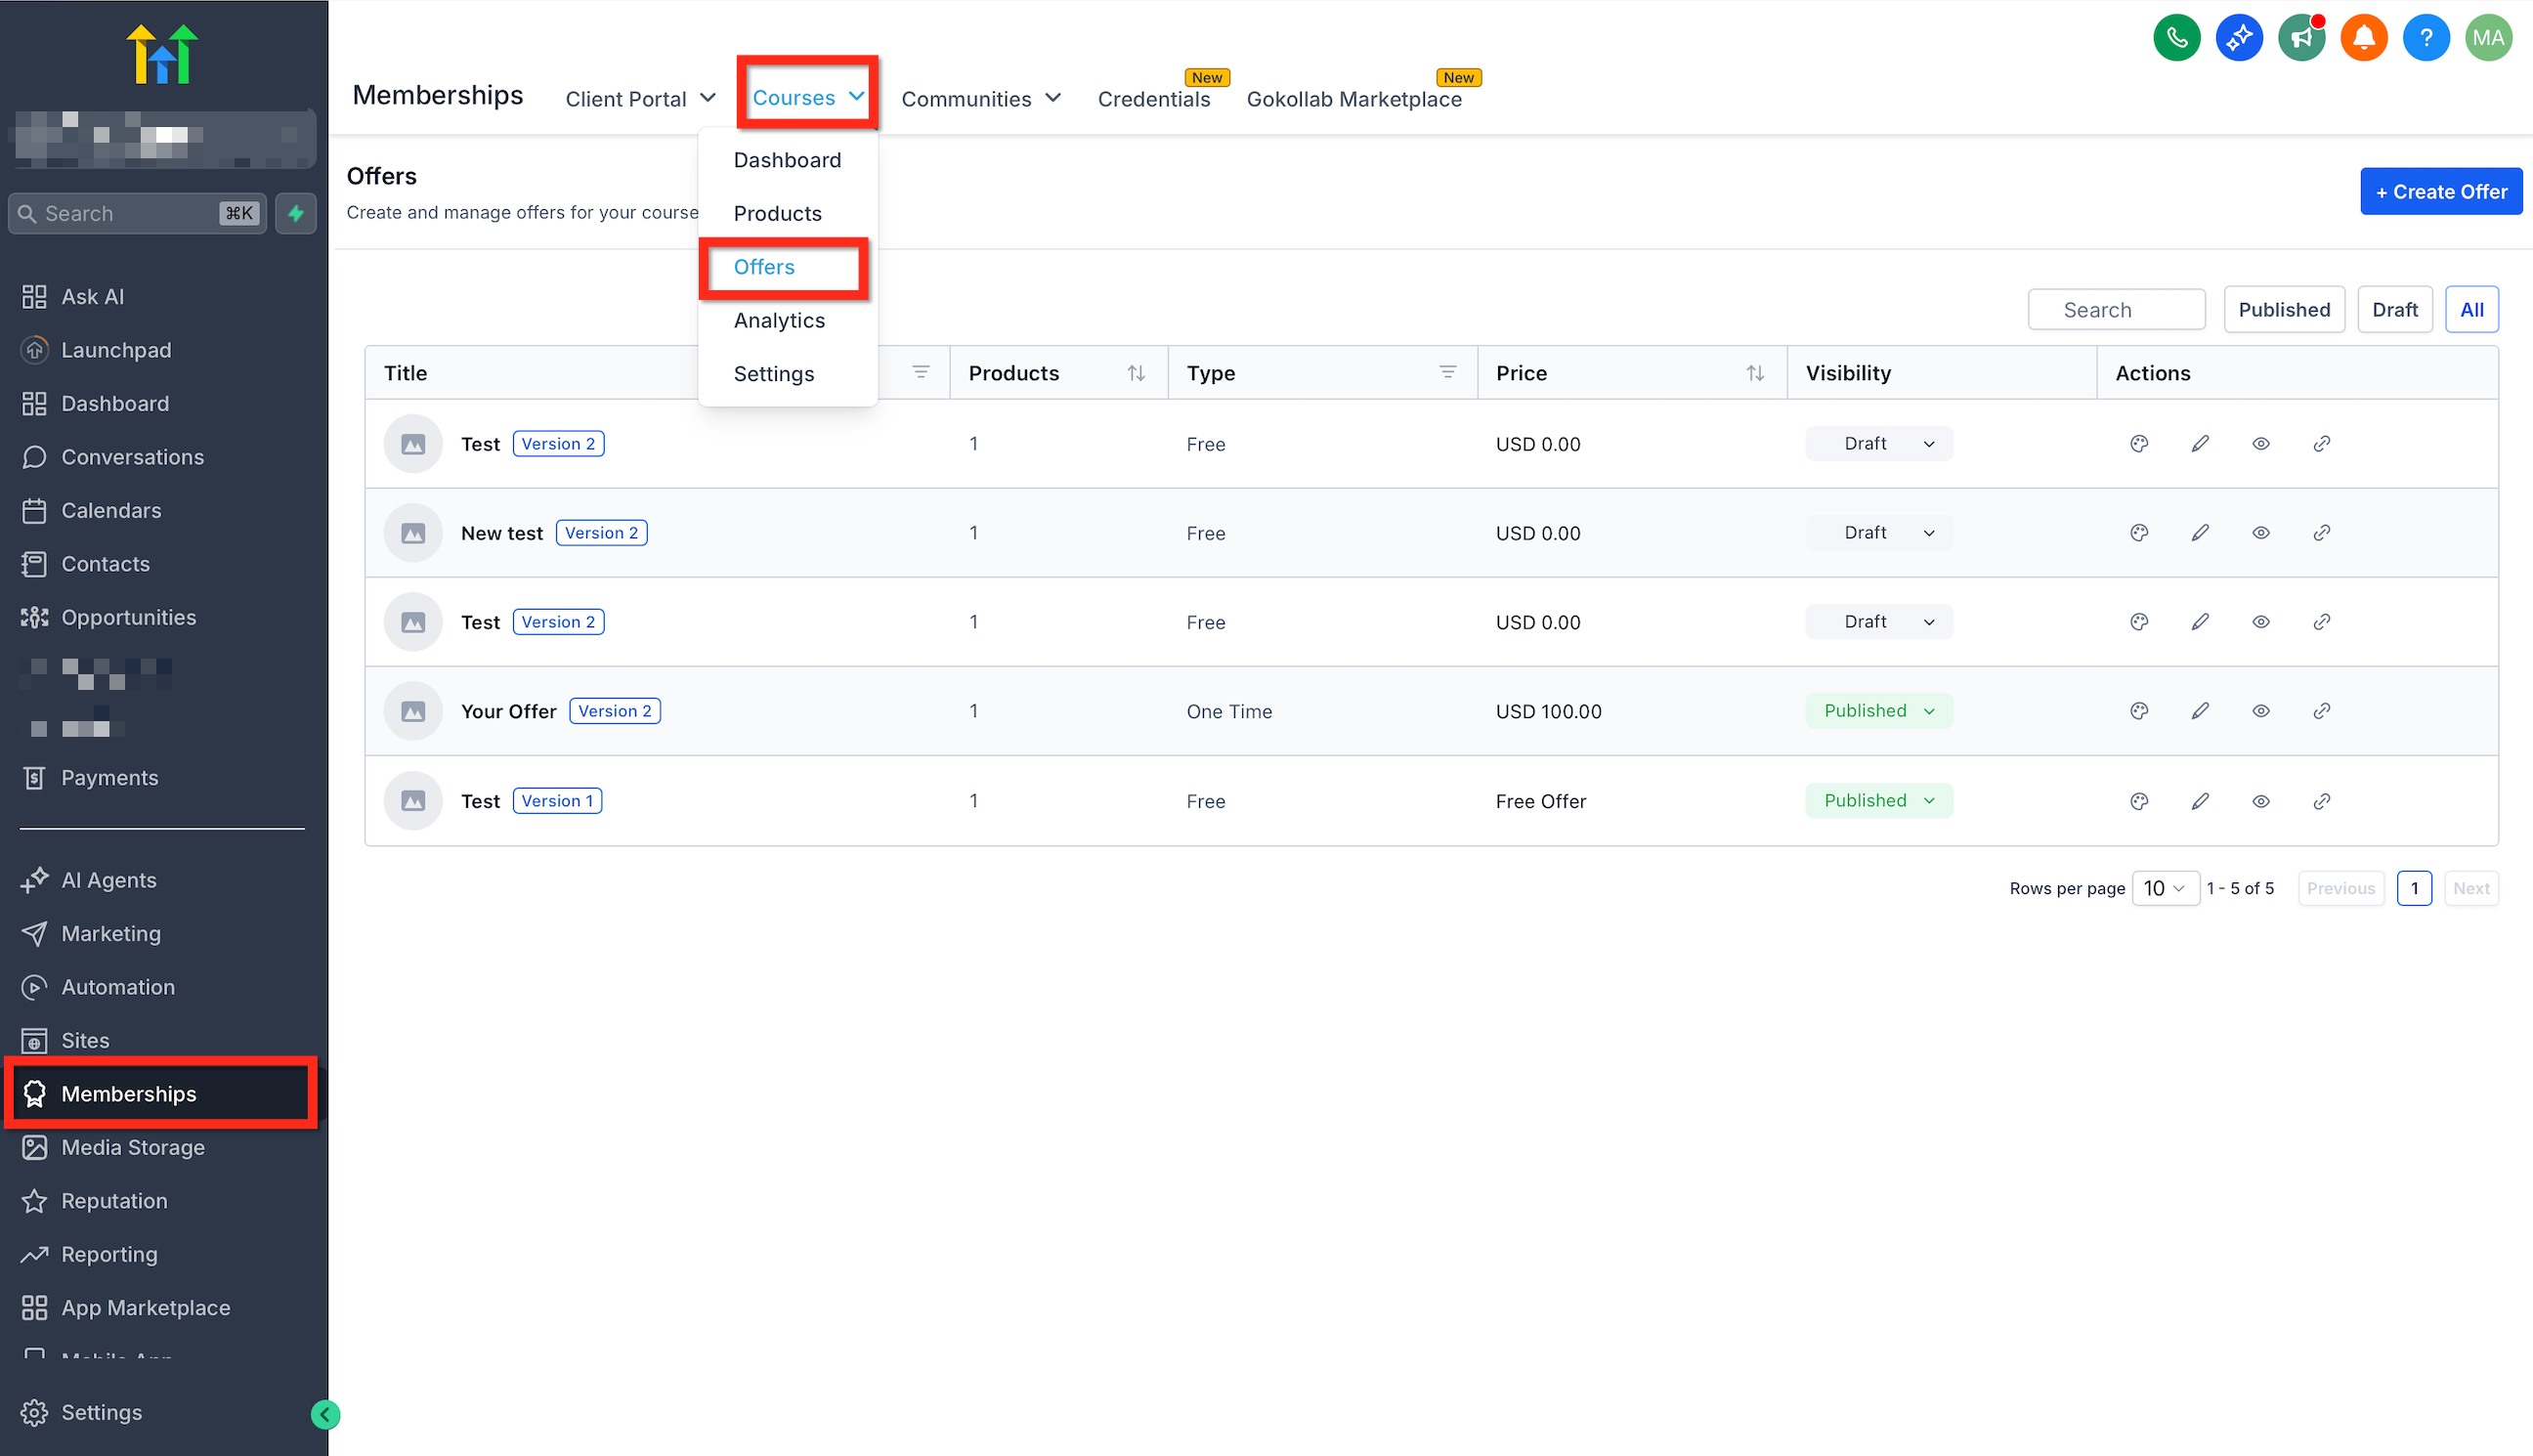Open Rows per page dropdown
Screen dimensions: 2533x1456
click(2164, 888)
